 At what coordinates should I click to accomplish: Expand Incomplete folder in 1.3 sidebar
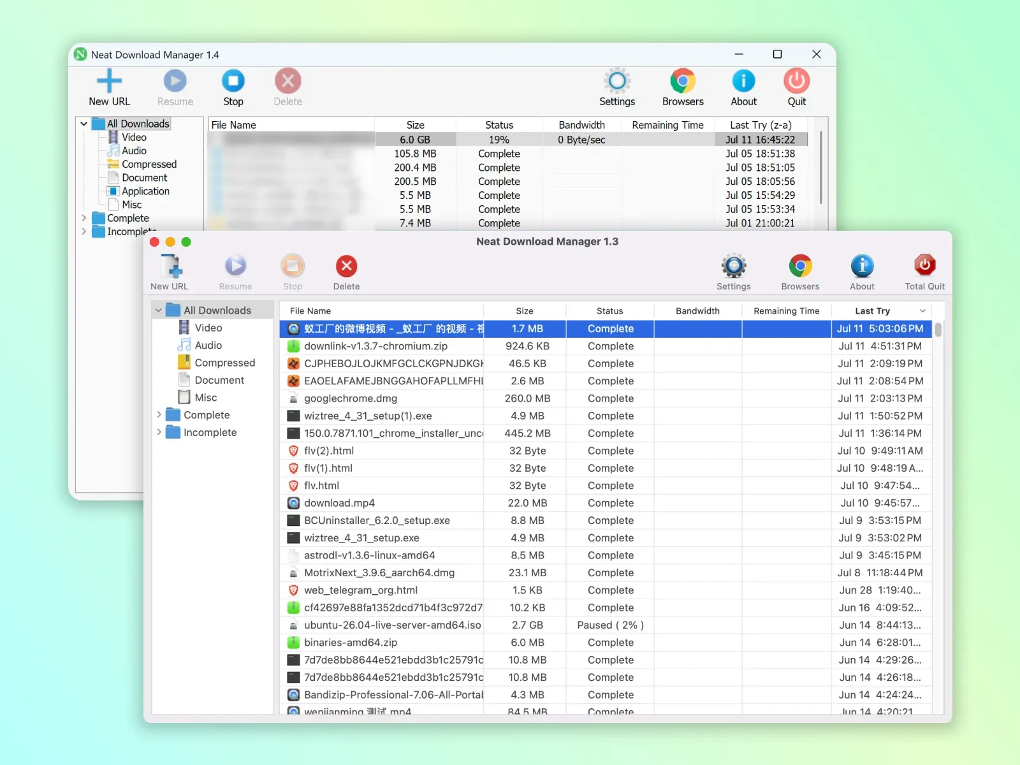pos(159,432)
